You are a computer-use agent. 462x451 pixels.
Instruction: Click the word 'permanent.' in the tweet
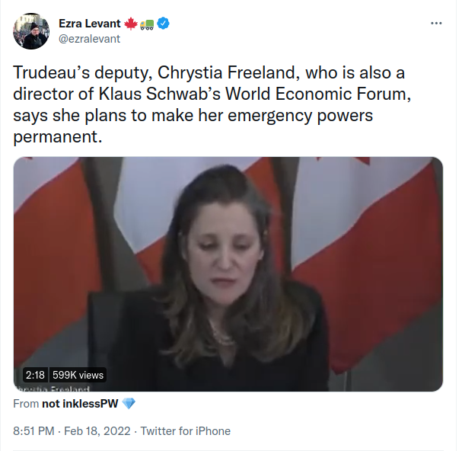tap(58, 138)
